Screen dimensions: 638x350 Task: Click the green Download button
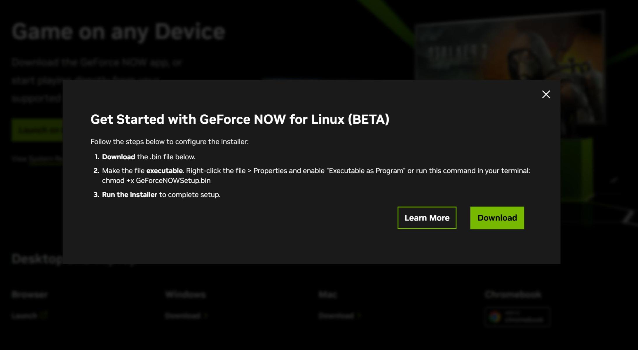coord(497,218)
